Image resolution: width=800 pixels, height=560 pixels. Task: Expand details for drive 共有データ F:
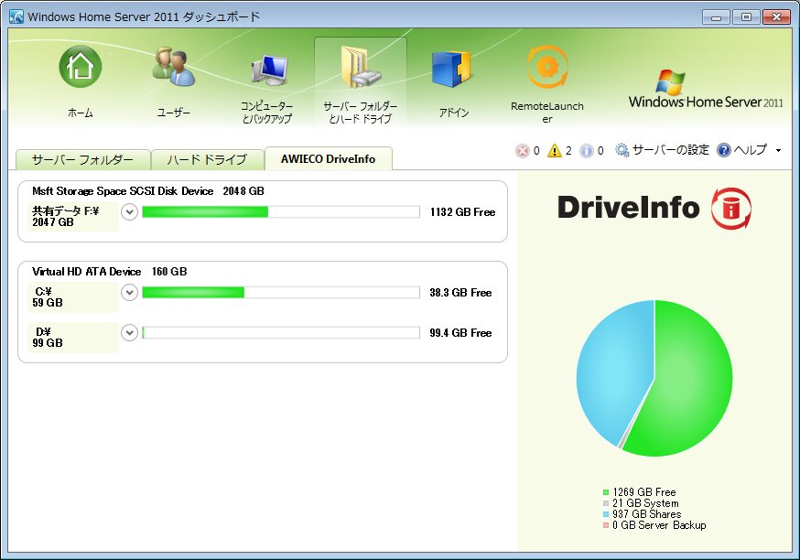129,211
